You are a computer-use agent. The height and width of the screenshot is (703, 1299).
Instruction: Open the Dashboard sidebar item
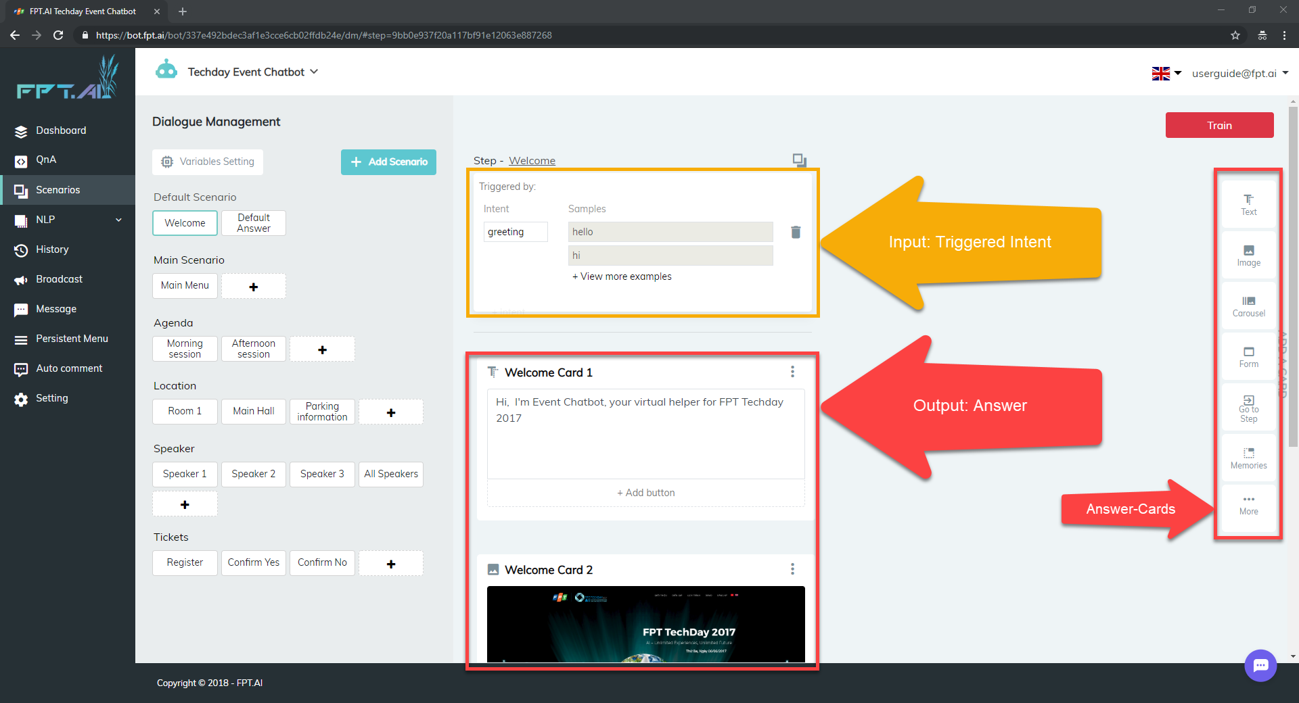pos(61,130)
